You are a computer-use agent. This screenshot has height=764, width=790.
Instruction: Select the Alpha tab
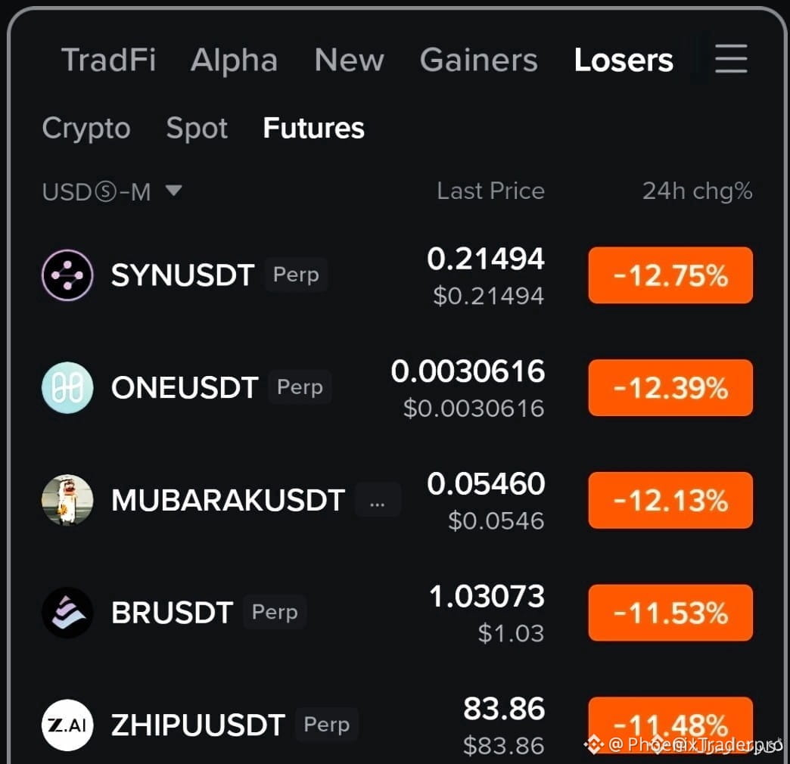point(235,60)
